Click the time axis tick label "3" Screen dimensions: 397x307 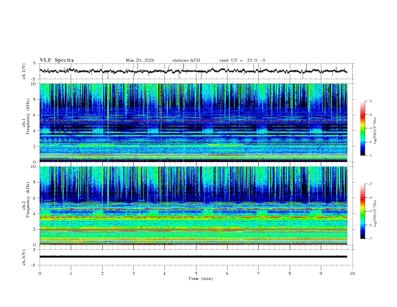[x=133, y=273]
